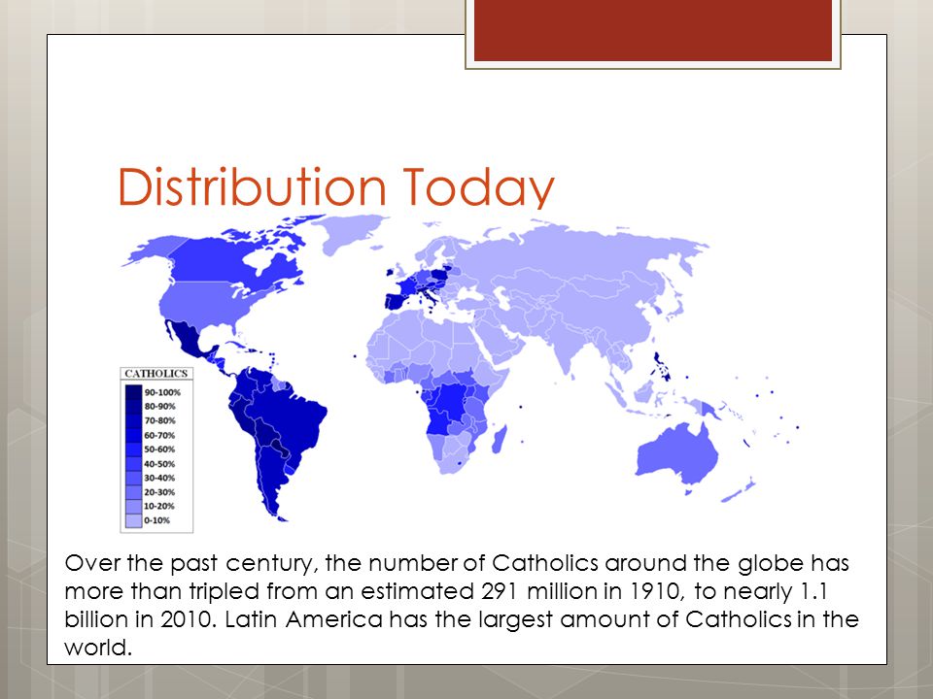
Task: Click Australia on the world map
Action: pyautogui.click(x=678, y=455)
